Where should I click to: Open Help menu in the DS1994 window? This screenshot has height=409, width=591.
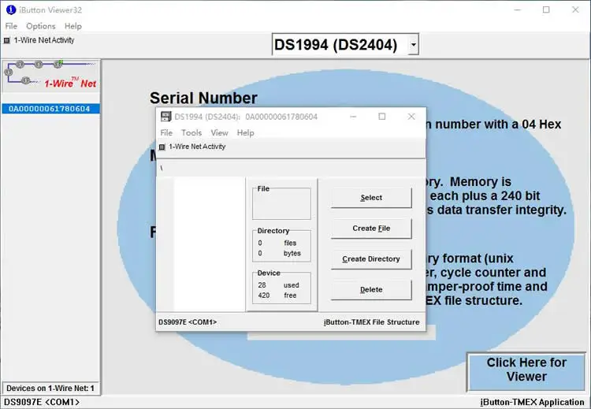coord(245,132)
